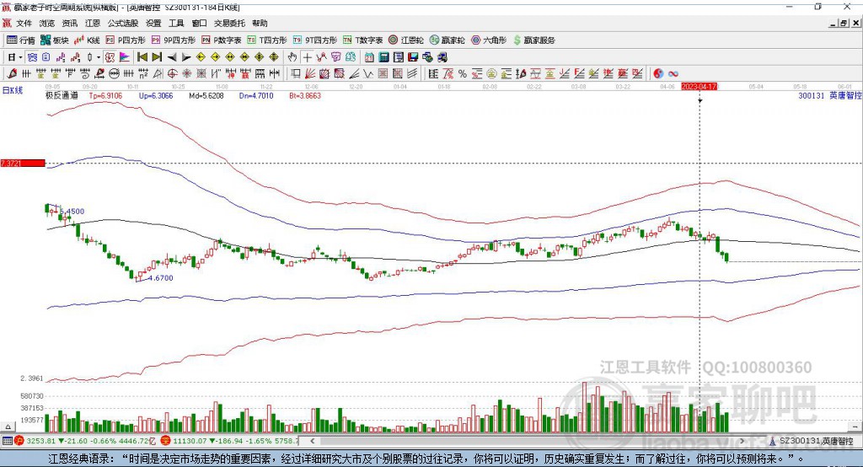Click the Shenzhen index 11130.07 status entry
Image resolution: width=863 pixels, height=467 pixels.
tap(230, 441)
